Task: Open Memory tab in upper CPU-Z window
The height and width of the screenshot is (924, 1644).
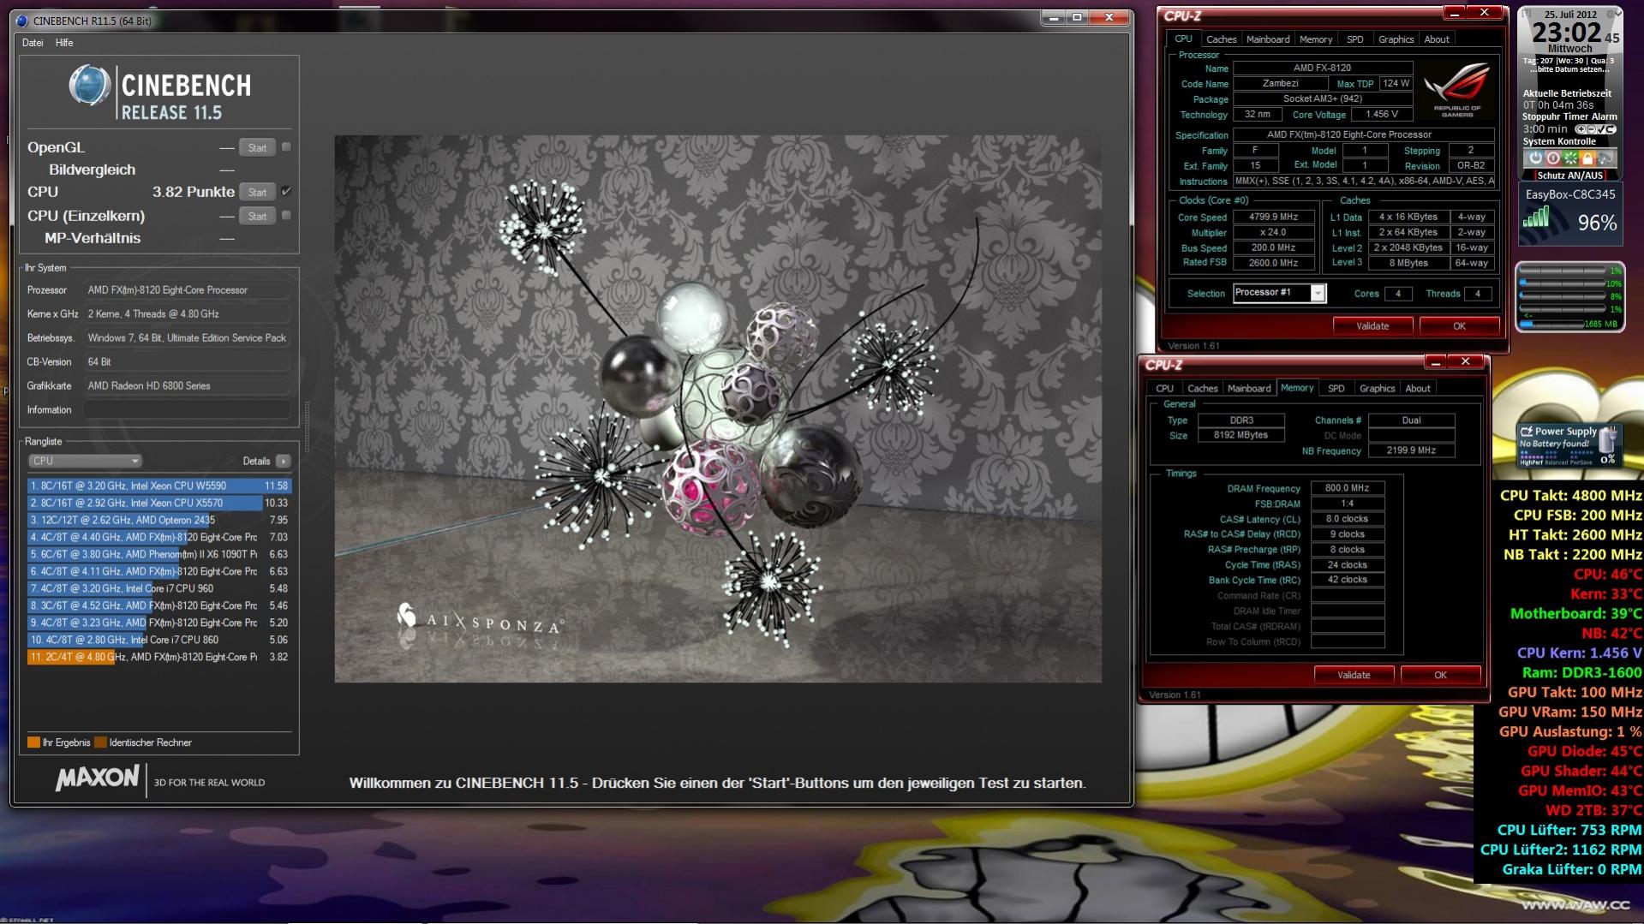Action: pyautogui.click(x=1315, y=39)
